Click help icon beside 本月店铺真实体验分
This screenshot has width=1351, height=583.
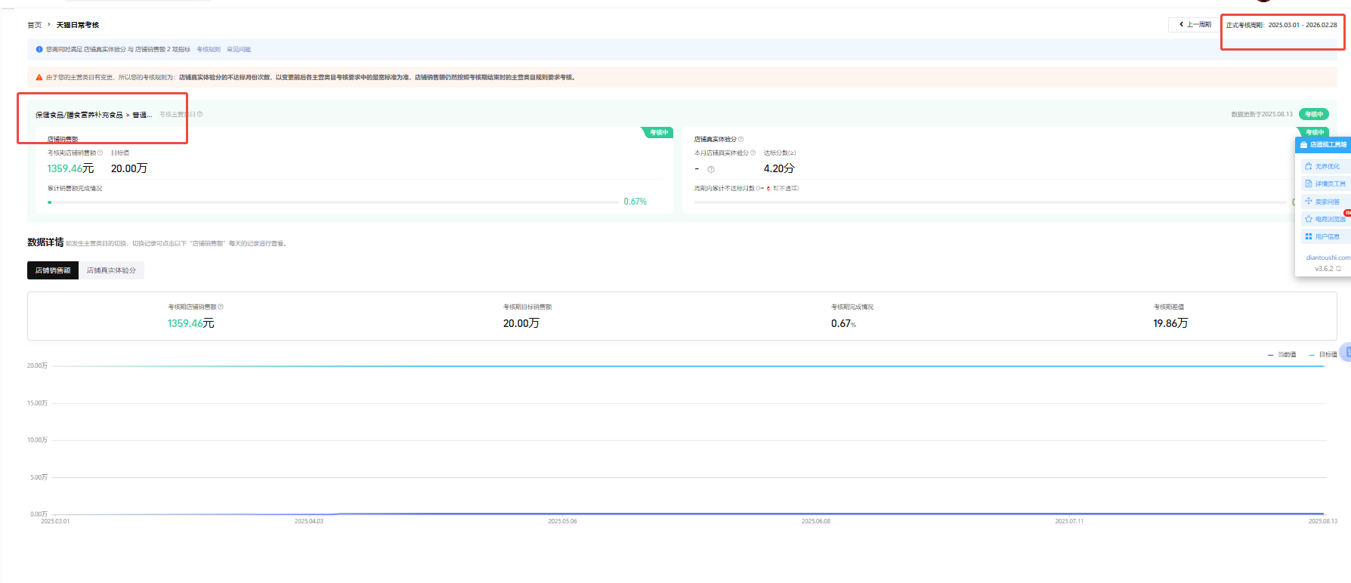(x=753, y=153)
